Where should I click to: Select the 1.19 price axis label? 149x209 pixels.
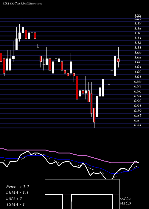pos(138,23)
